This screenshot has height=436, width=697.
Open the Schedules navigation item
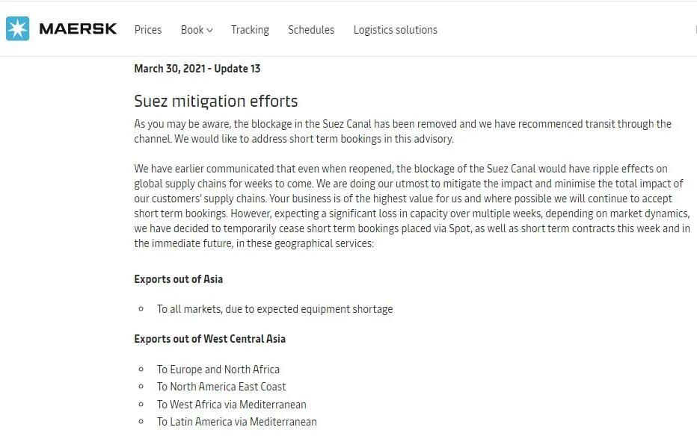pos(311,30)
